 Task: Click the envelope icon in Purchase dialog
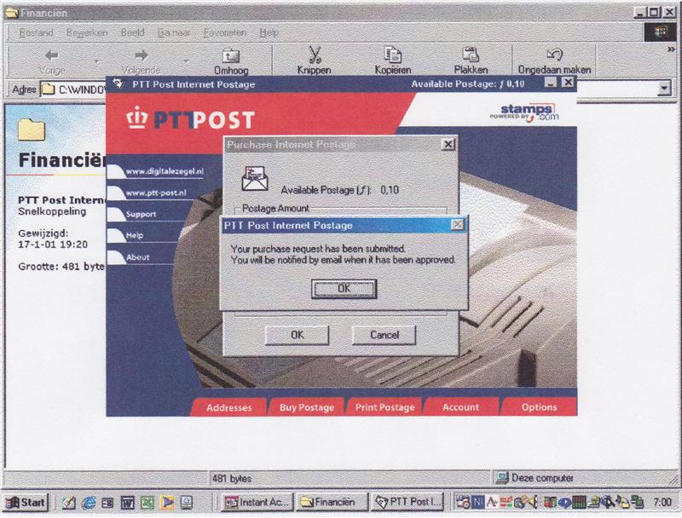pyautogui.click(x=255, y=179)
